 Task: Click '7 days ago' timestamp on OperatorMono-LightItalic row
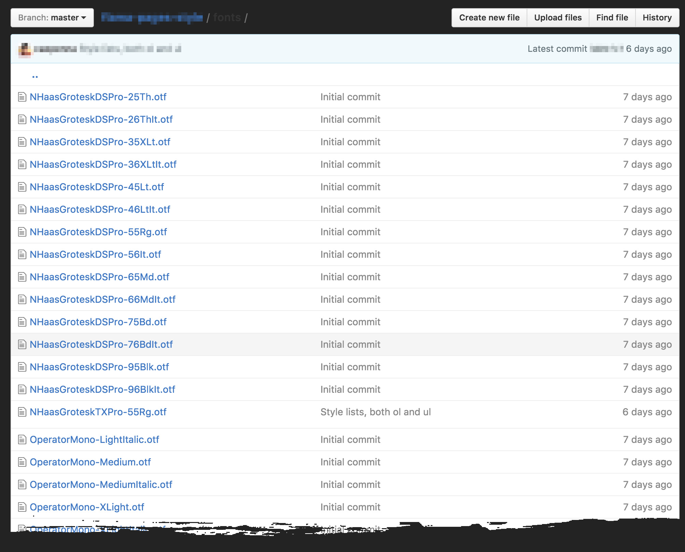click(x=647, y=440)
